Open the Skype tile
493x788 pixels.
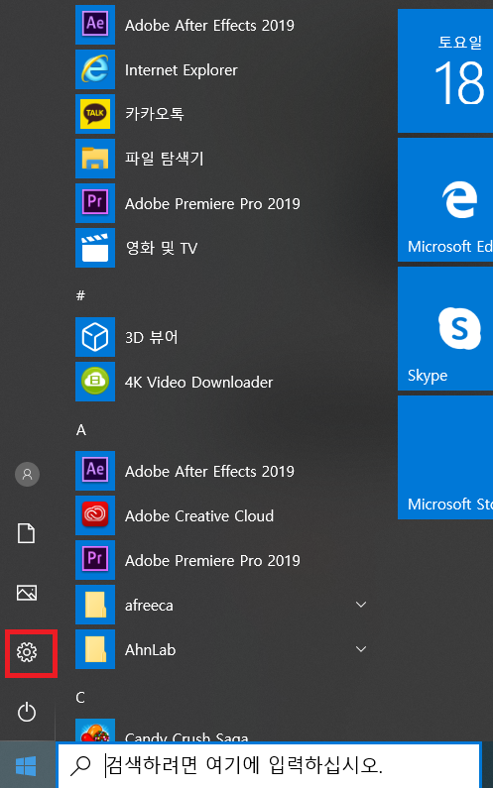point(445,329)
